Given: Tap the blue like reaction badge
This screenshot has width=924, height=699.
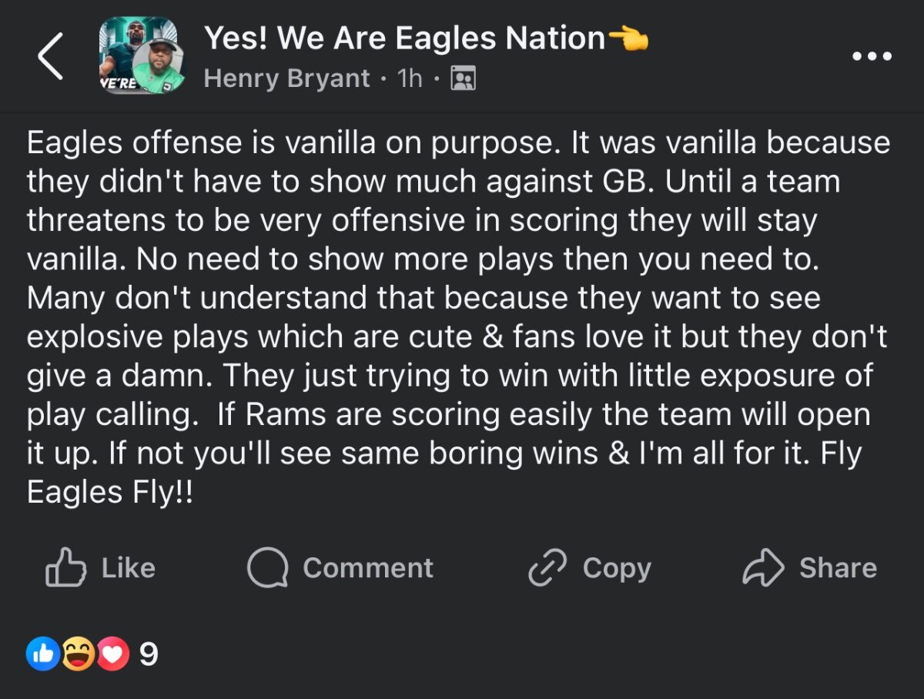Looking at the screenshot, I should click(x=43, y=654).
